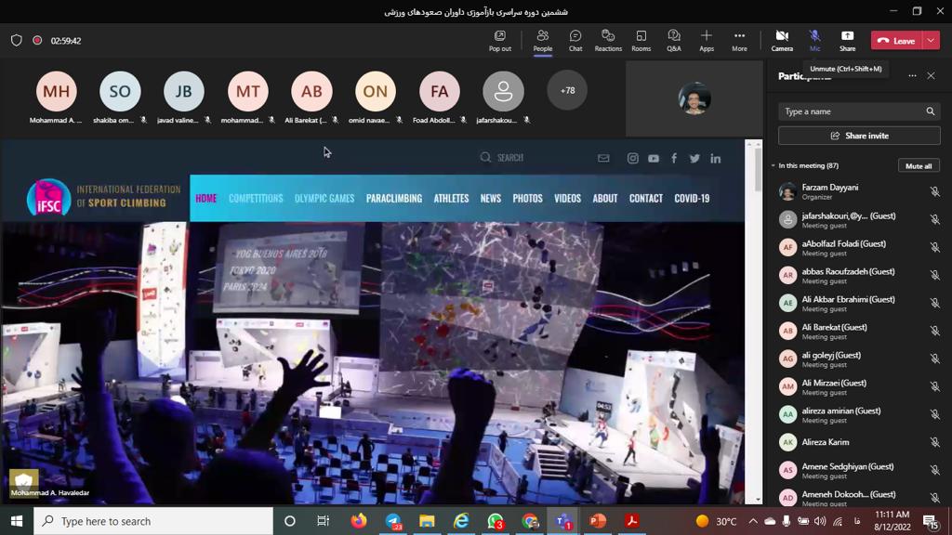952x535 pixels.
Task: Open the Reactions menu
Action: click(608, 40)
